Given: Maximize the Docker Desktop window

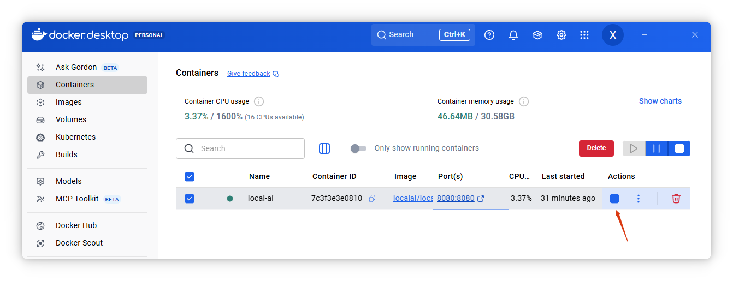Looking at the screenshot, I should pos(670,34).
